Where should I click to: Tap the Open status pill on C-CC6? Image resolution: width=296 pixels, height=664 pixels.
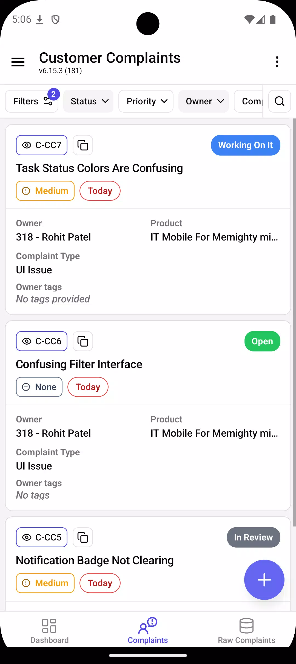point(262,341)
